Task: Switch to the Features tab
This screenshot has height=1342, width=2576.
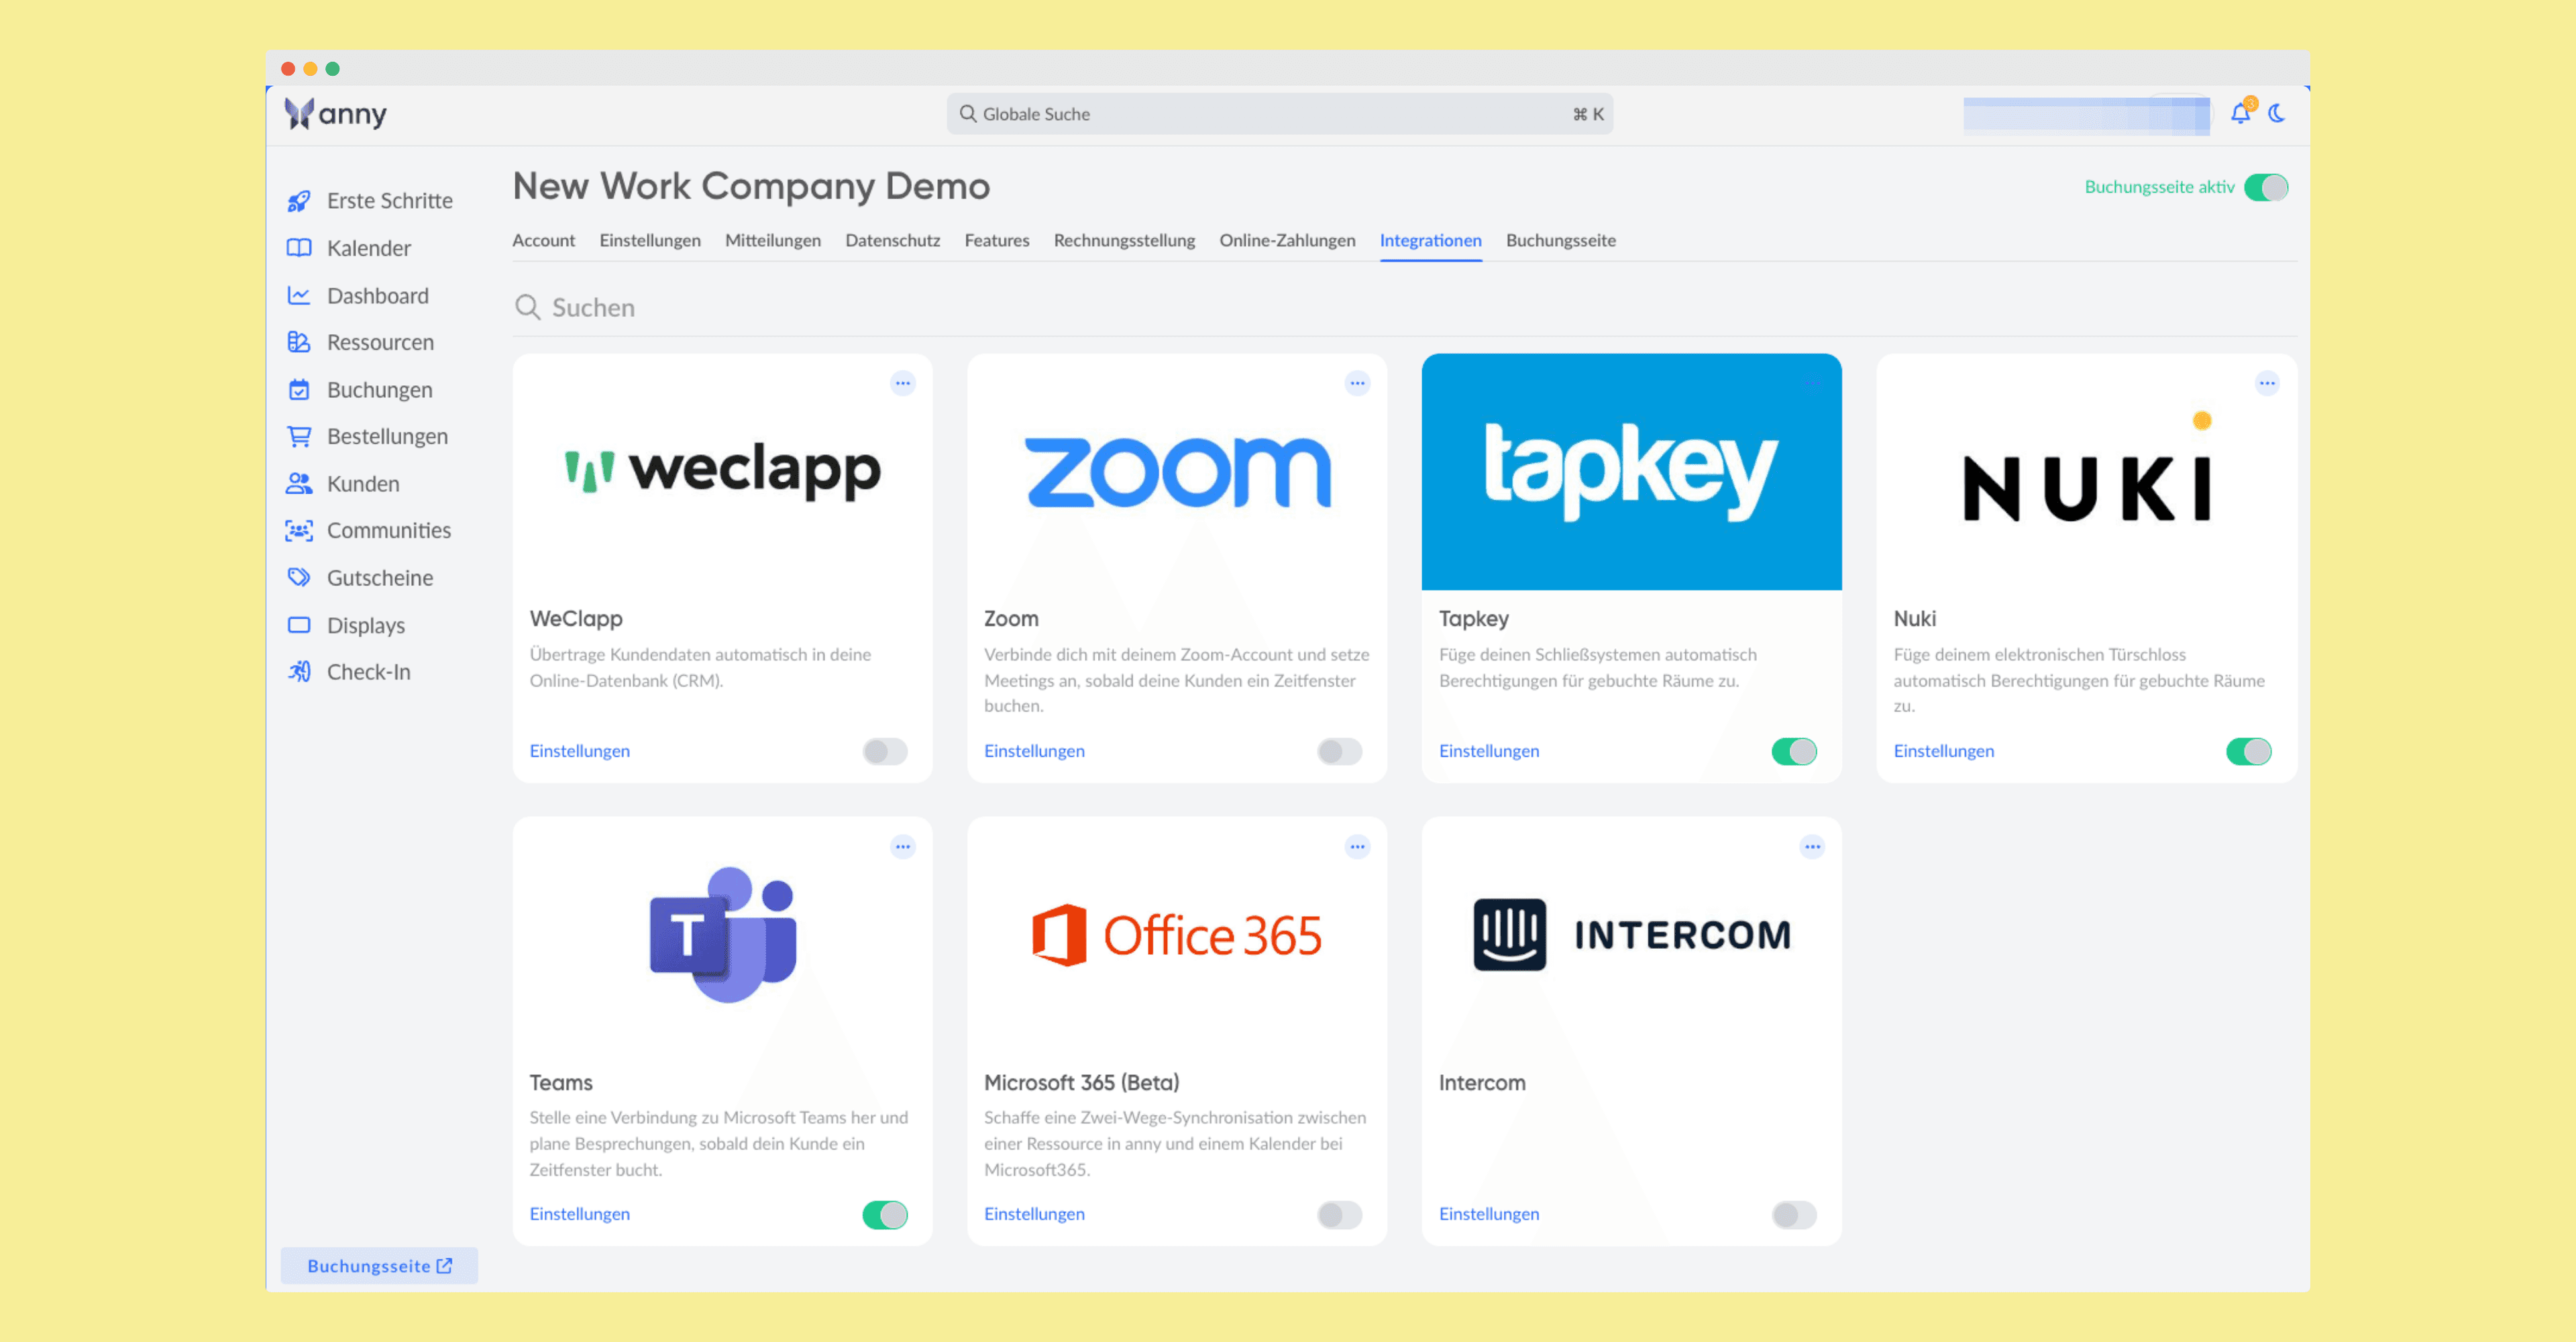Action: pos(996,240)
